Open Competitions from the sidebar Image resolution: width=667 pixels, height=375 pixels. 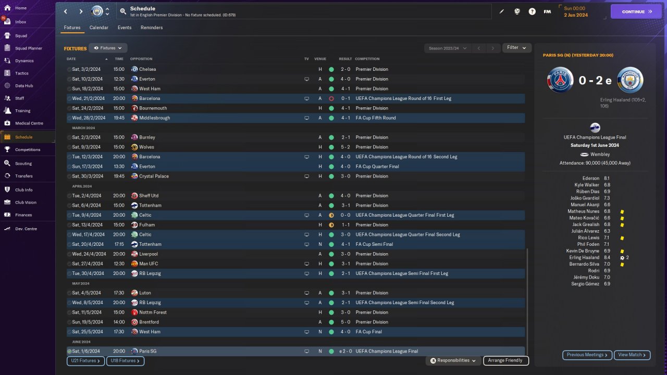(28, 149)
